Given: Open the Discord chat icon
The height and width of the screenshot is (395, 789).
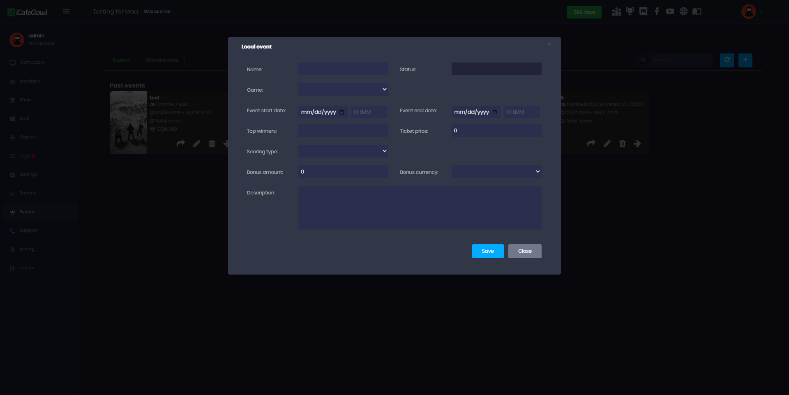Looking at the screenshot, I should tap(644, 12).
